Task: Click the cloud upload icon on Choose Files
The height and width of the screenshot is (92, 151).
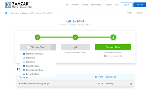Action: click(28, 47)
